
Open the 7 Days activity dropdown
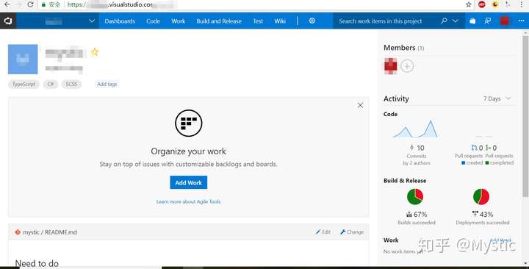[x=497, y=98]
